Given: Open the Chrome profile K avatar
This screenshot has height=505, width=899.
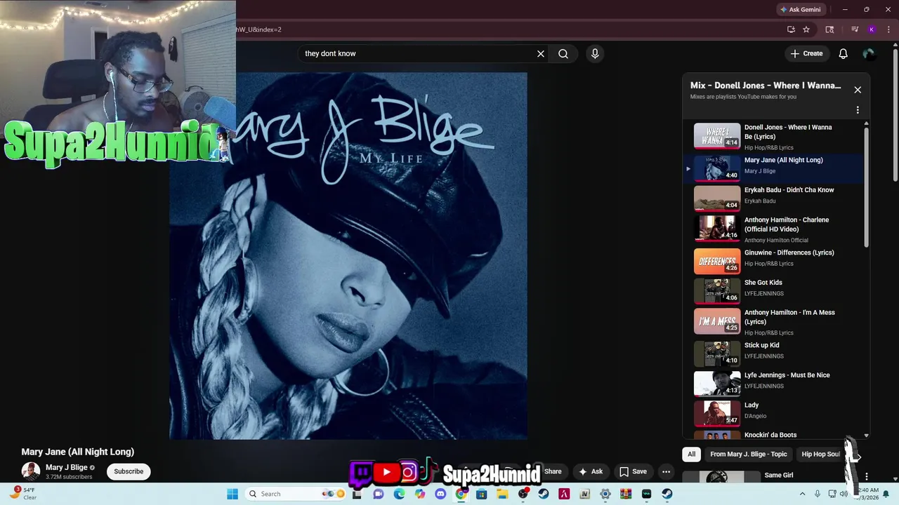Looking at the screenshot, I should 872,29.
